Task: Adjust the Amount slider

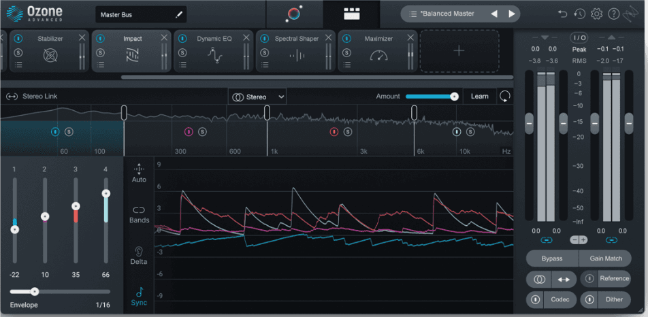Action: [x=432, y=96]
